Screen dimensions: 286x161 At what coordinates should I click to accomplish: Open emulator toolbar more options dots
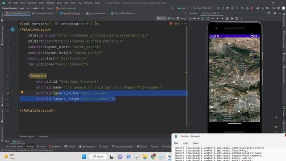(x=242, y=18)
